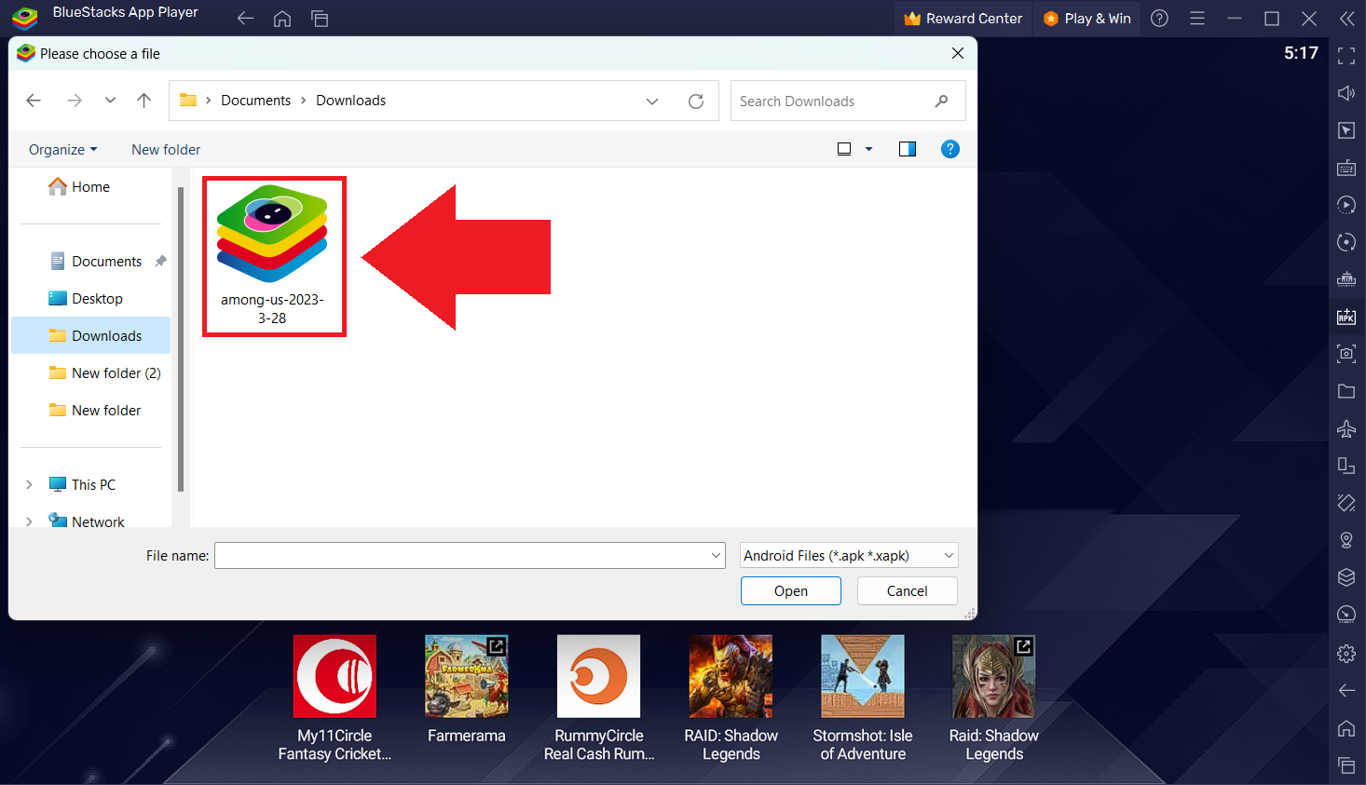This screenshot has height=785, width=1366.
Task: Open the media folder icon in sidebar
Action: [1346, 391]
